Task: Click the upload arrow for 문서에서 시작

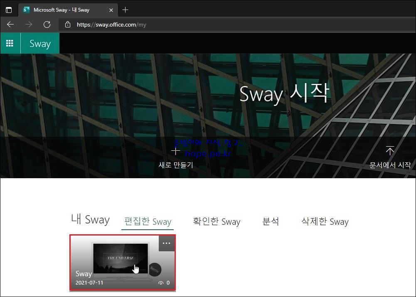Action: (x=390, y=151)
